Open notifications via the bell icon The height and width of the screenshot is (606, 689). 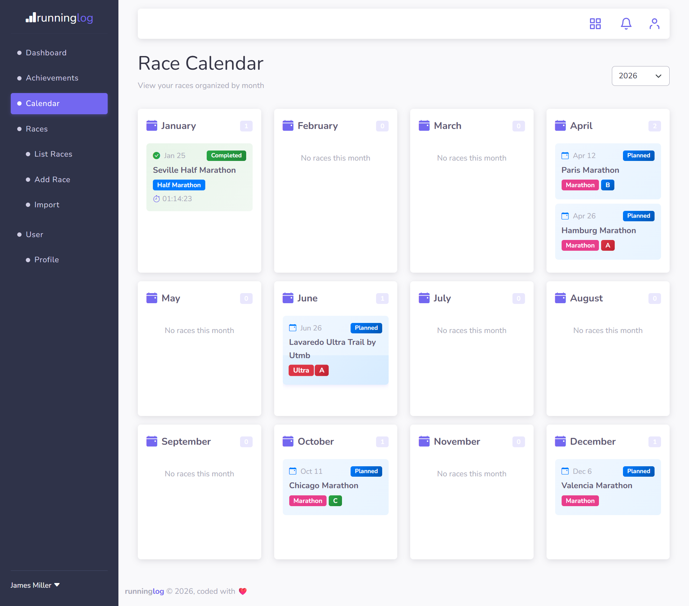pos(626,24)
